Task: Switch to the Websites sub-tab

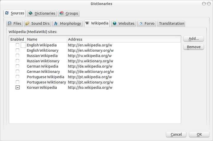Action: click(x=124, y=24)
